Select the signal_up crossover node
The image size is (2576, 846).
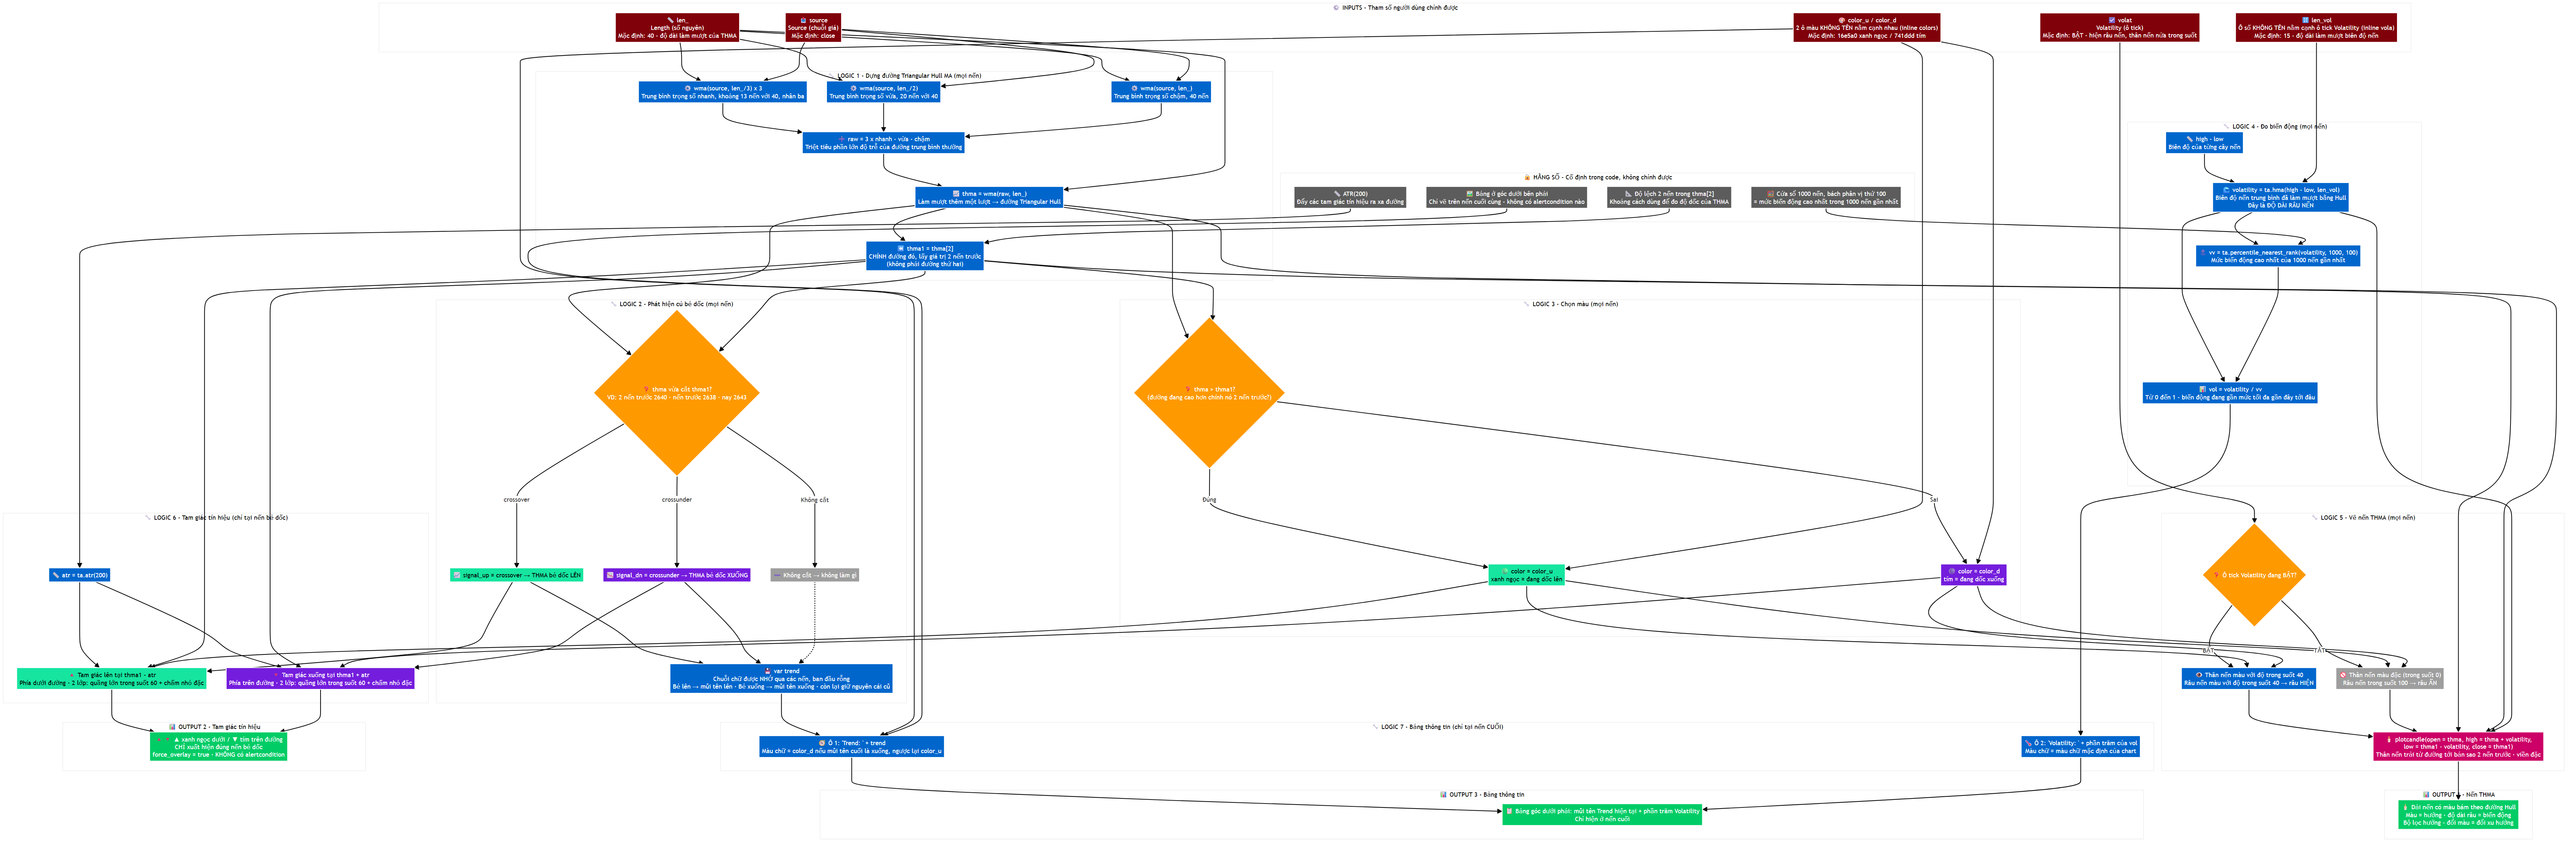[x=516, y=575]
